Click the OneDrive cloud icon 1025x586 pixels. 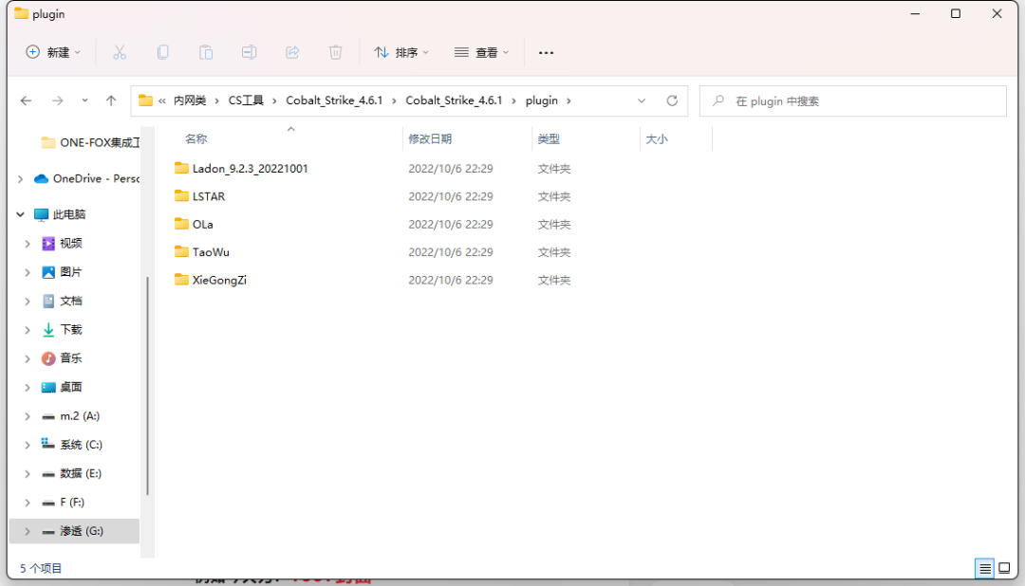coord(41,178)
